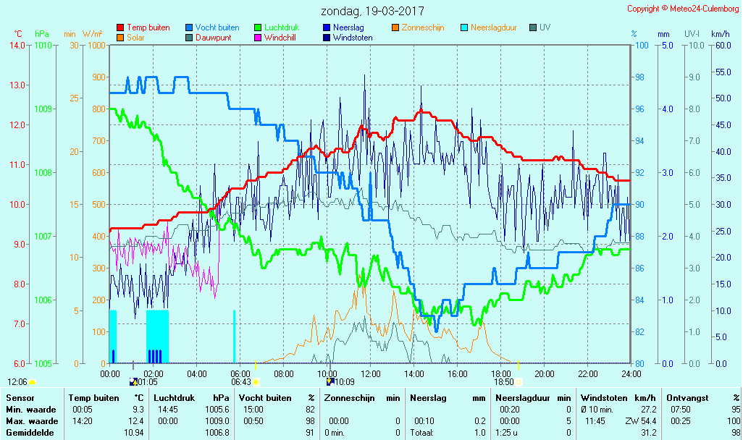This screenshot has width=743, height=440.
Task: Click the 12:00 time axis label
Action: pyautogui.click(x=371, y=373)
